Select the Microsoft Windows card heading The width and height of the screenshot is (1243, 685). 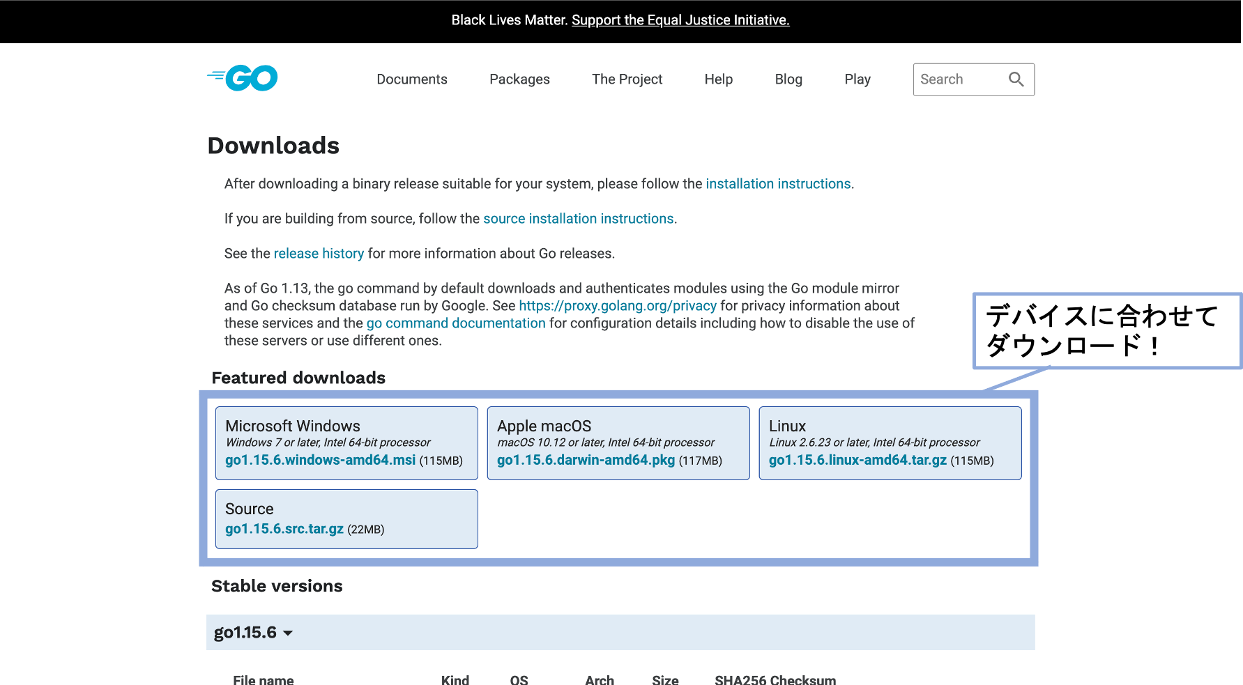[x=293, y=426]
